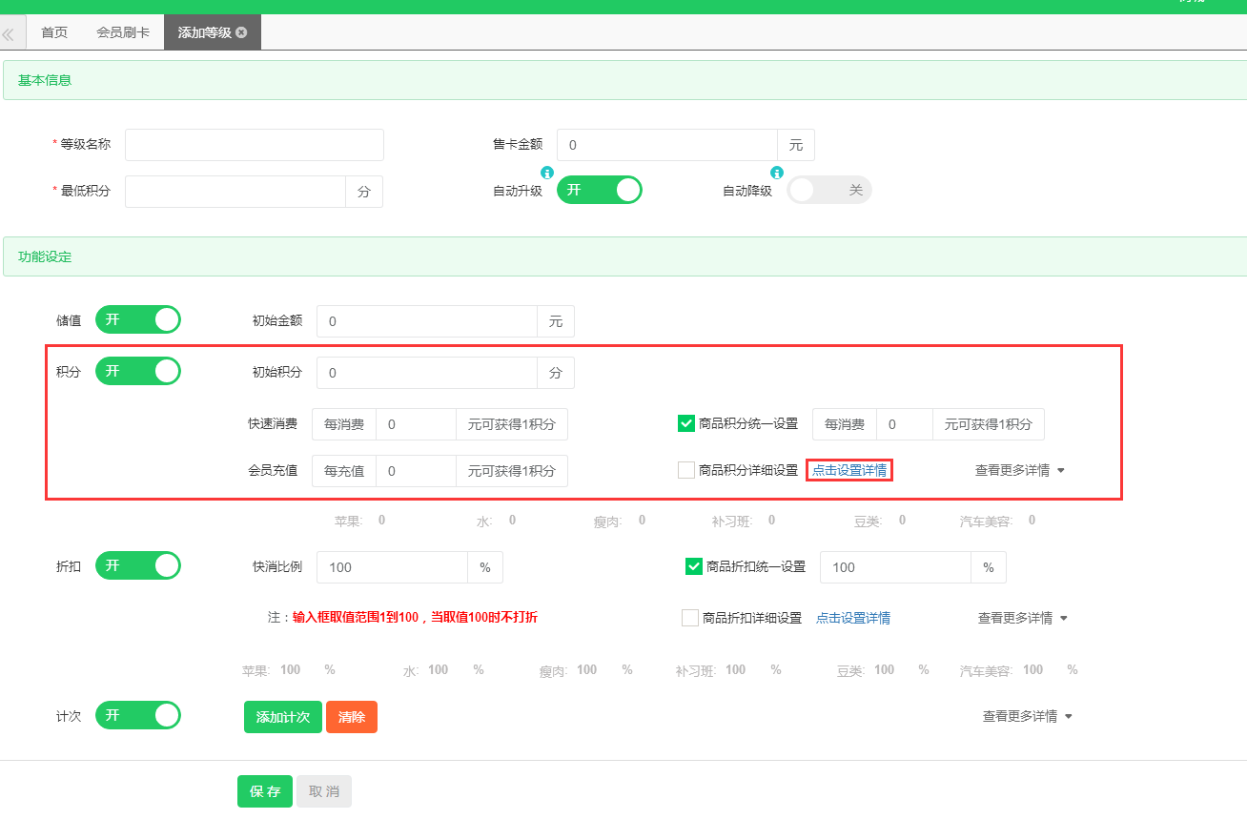Click the orange 清除 button
The image size is (1247, 819).
tap(352, 717)
